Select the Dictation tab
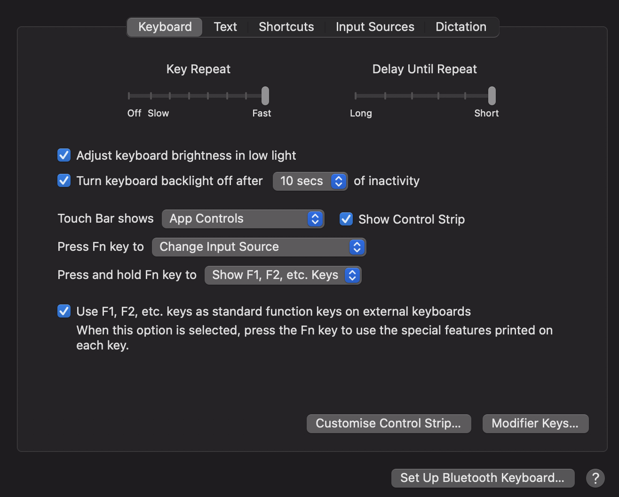Viewport: 619px width, 497px height. (460, 27)
